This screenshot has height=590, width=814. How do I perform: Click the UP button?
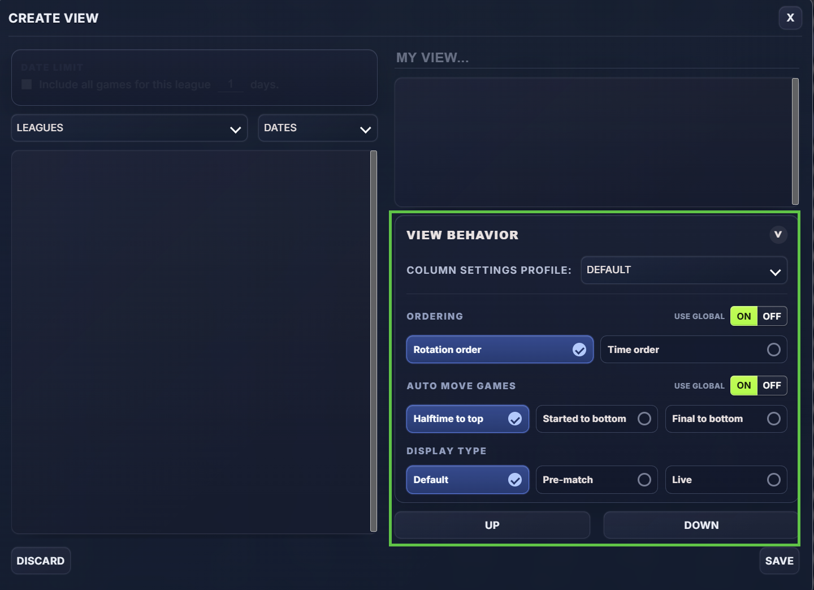[x=492, y=525]
